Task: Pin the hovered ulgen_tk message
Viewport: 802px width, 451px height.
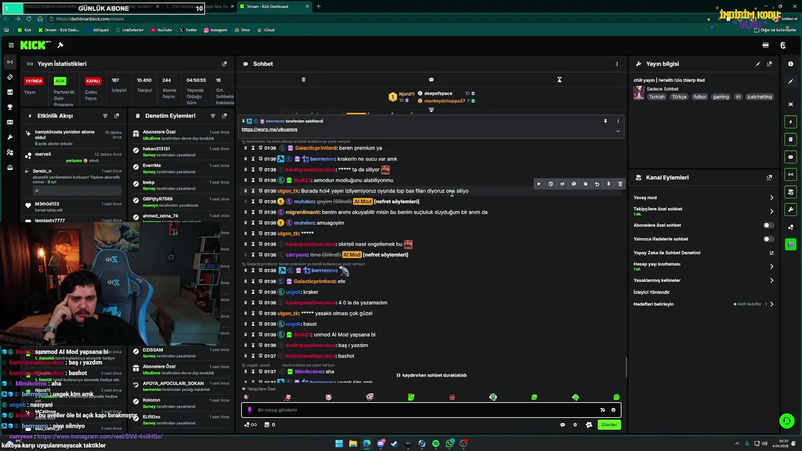Action: click(x=608, y=184)
